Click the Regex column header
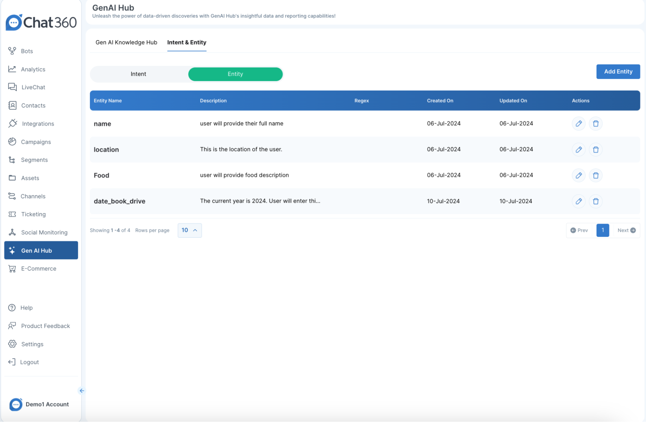Viewport: 646px width, 422px height. point(362,100)
